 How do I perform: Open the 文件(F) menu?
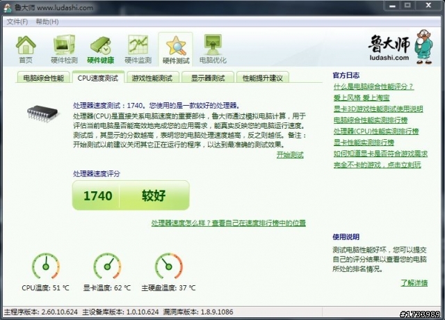click(x=17, y=22)
